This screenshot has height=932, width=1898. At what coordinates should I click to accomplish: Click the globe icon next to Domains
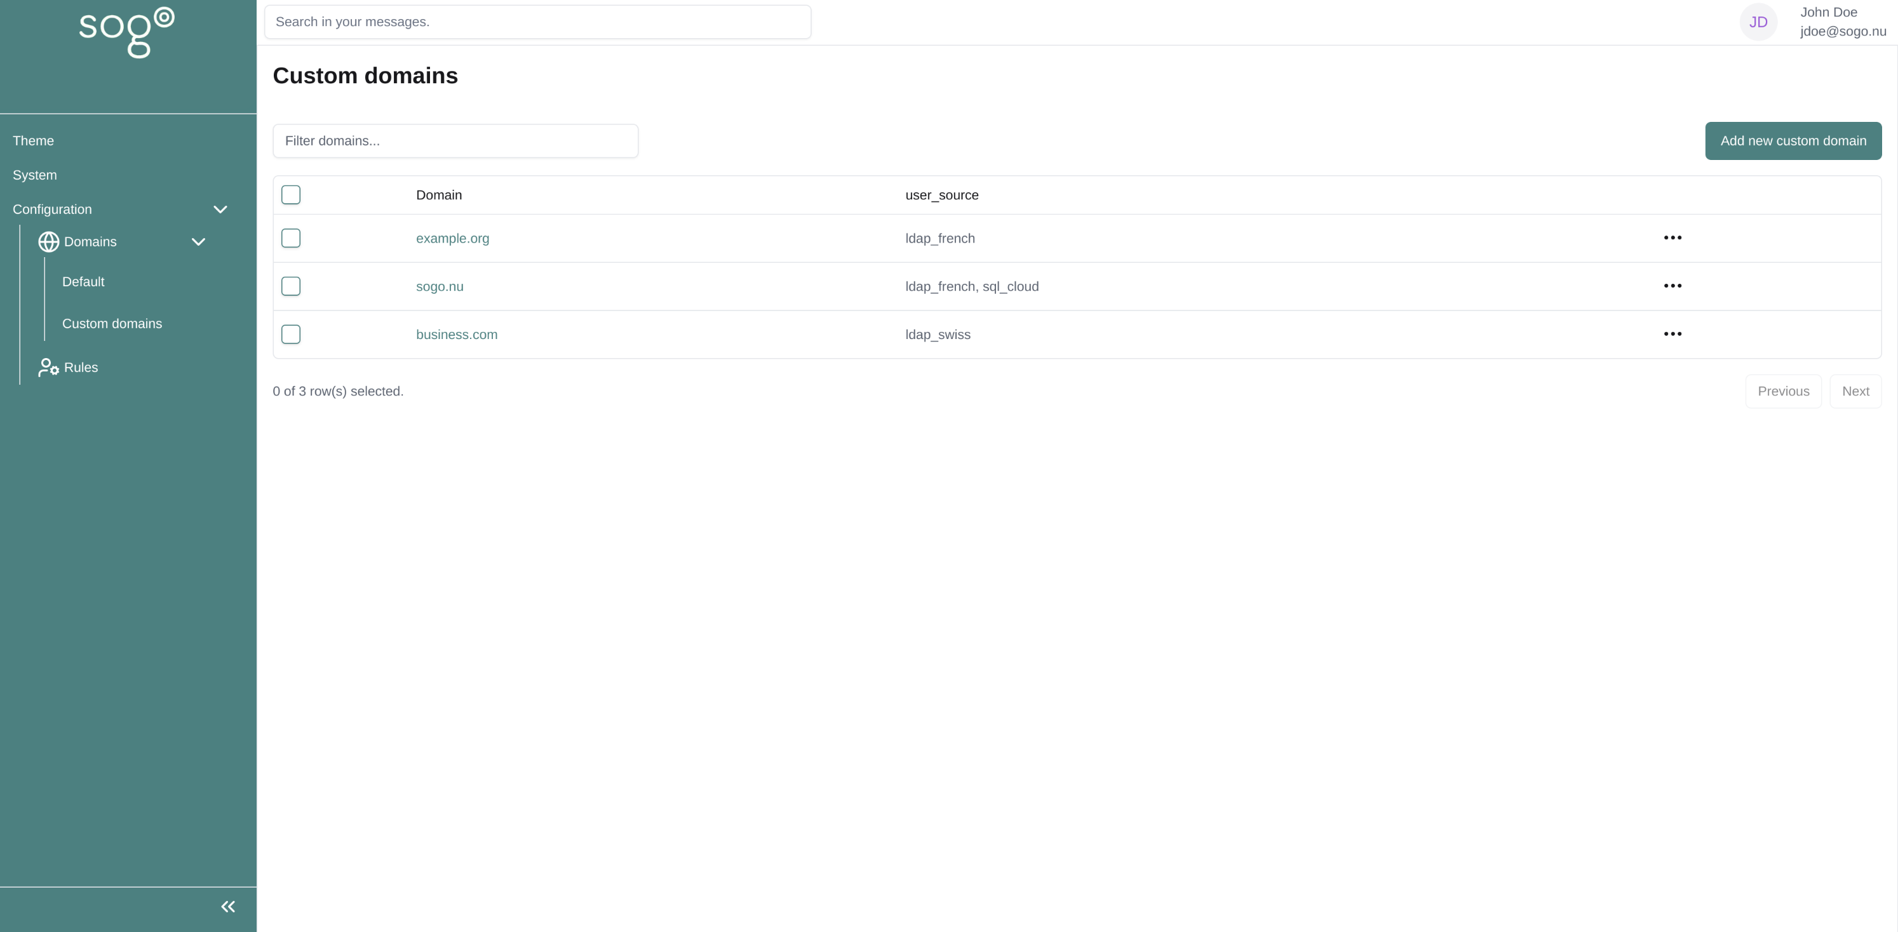(47, 241)
